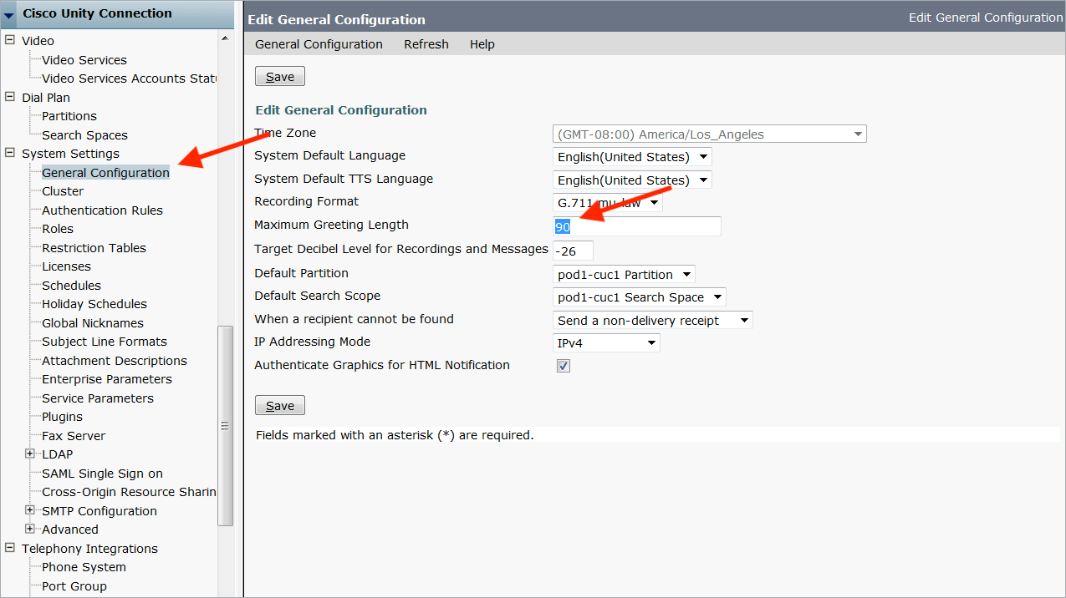Open the Search Spaces page
1066x598 pixels.
point(85,135)
